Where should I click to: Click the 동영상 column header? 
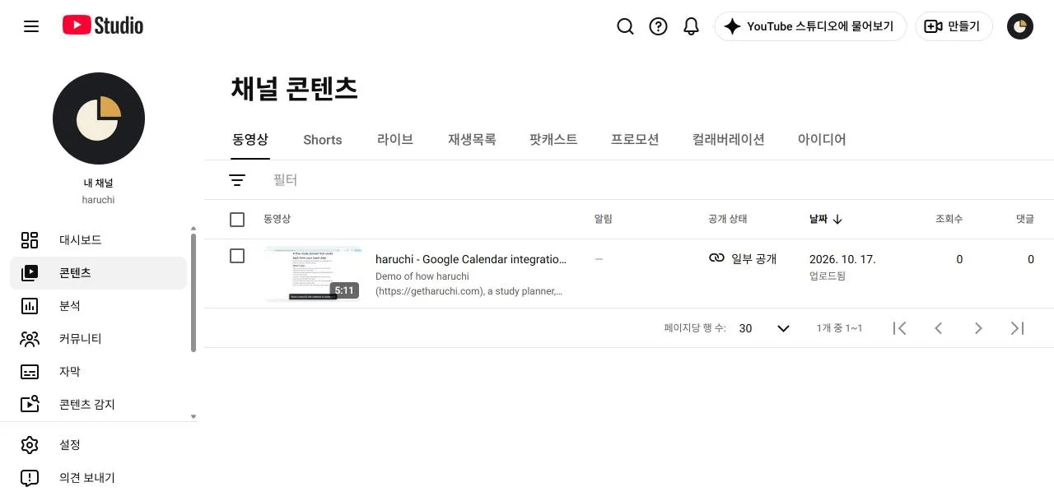pos(277,219)
